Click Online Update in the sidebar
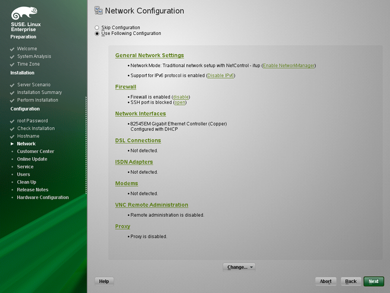The width and height of the screenshot is (390, 293). [32, 159]
